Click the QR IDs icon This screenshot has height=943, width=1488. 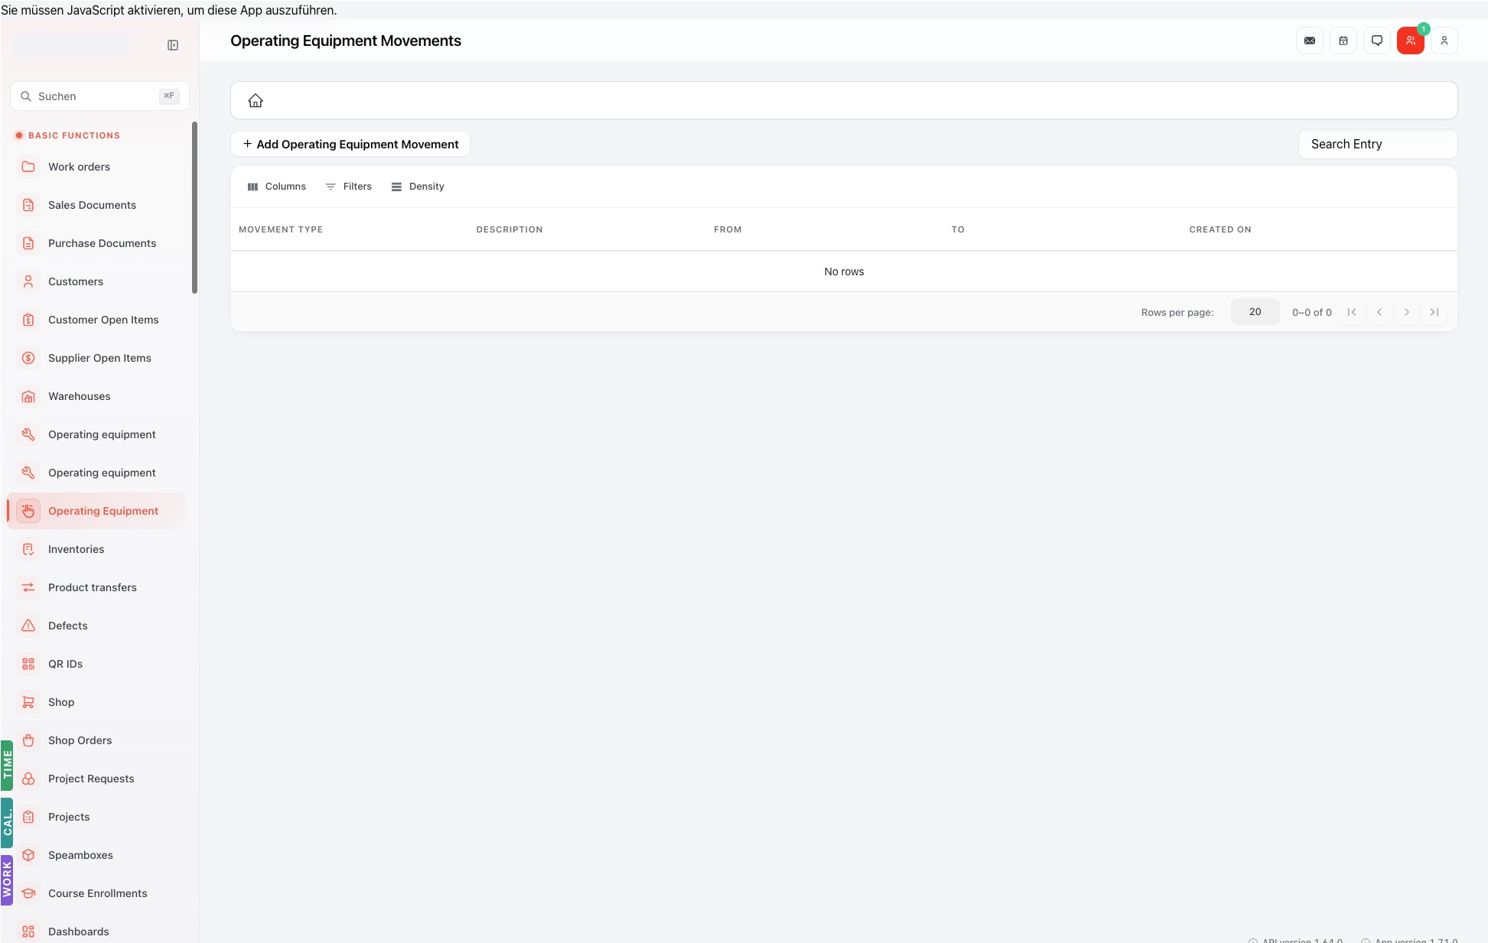[x=28, y=664]
